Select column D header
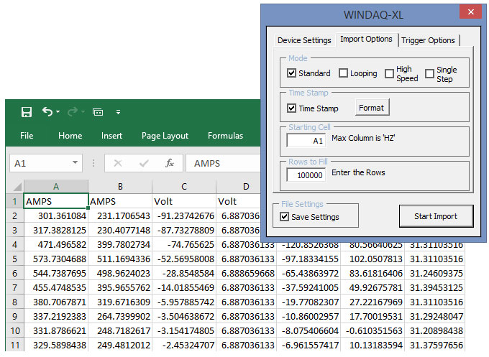This screenshot has width=489, height=357. (x=239, y=187)
